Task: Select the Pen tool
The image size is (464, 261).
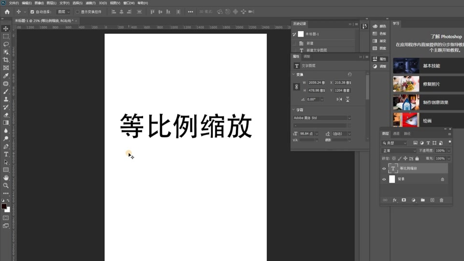Action: [6, 146]
